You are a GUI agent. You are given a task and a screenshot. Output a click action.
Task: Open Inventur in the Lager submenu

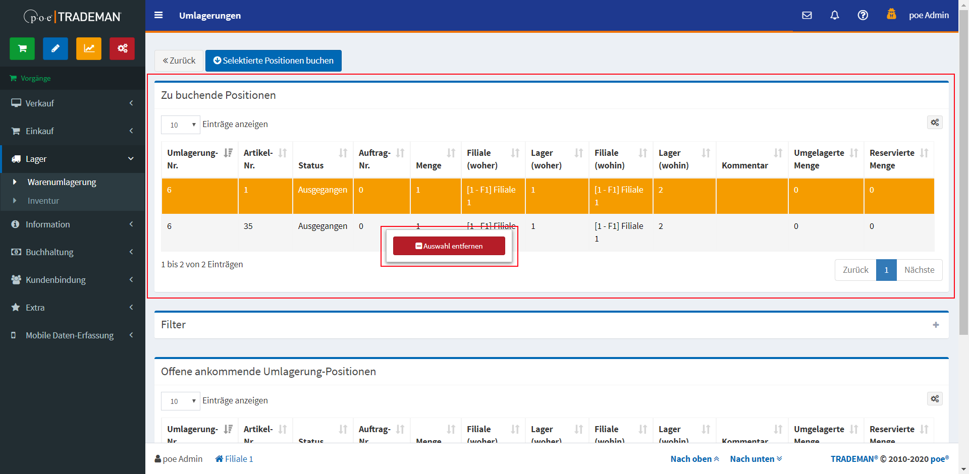(x=43, y=201)
